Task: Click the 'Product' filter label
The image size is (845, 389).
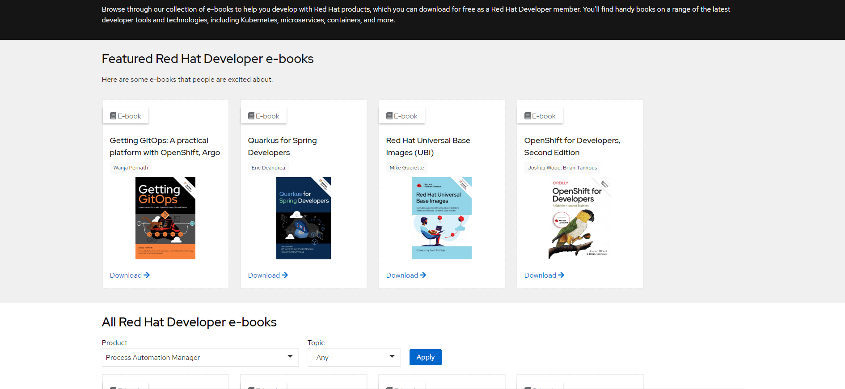Action: coord(114,343)
